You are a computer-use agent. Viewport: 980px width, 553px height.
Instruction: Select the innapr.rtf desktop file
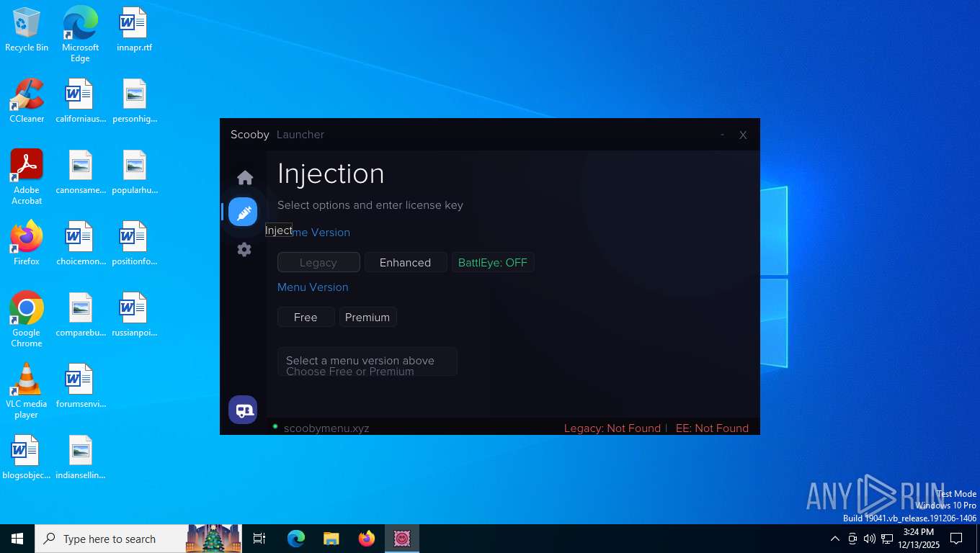point(134,30)
